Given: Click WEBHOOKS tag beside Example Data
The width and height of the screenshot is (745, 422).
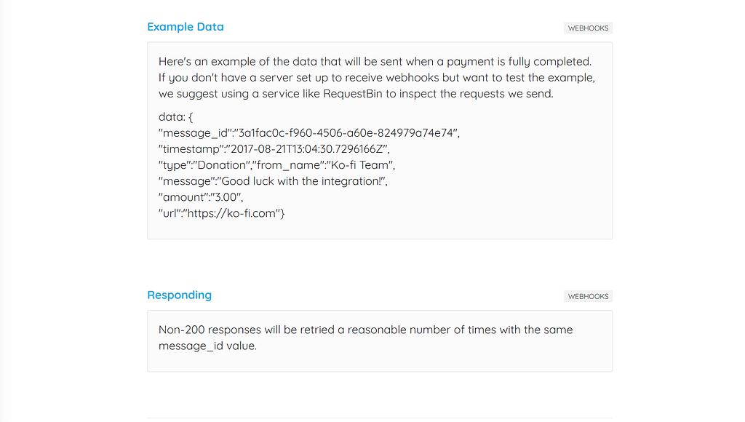Looking at the screenshot, I should [x=588, y=28].
